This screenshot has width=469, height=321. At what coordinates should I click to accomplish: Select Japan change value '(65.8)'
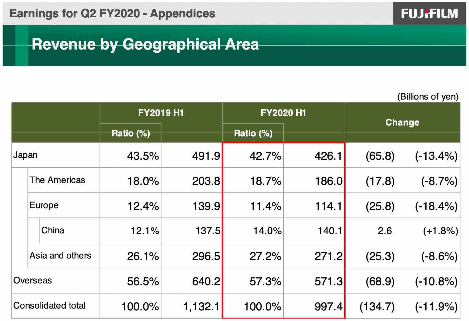click(x=380, y=156)
